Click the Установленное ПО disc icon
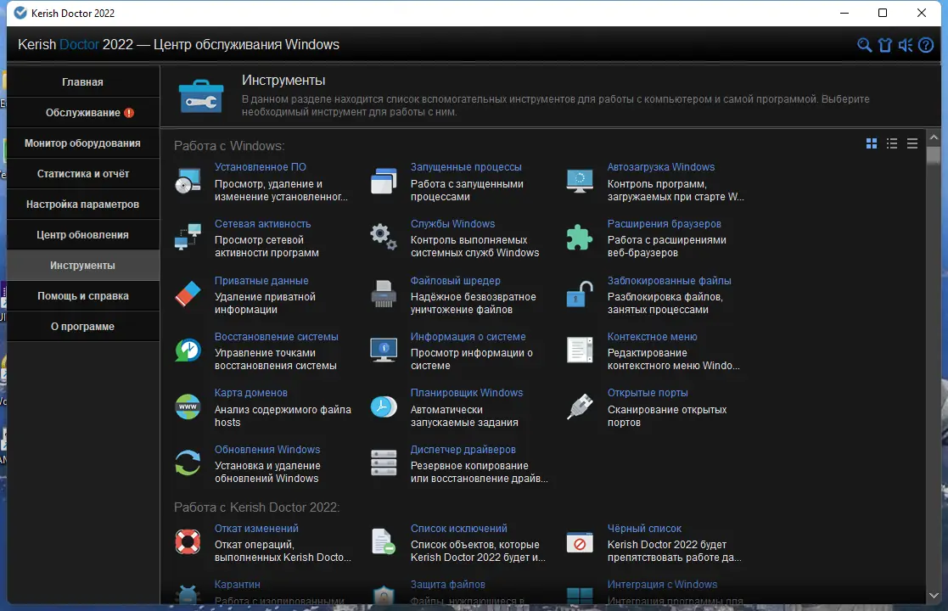948x611 pixels. pos(188,182)
